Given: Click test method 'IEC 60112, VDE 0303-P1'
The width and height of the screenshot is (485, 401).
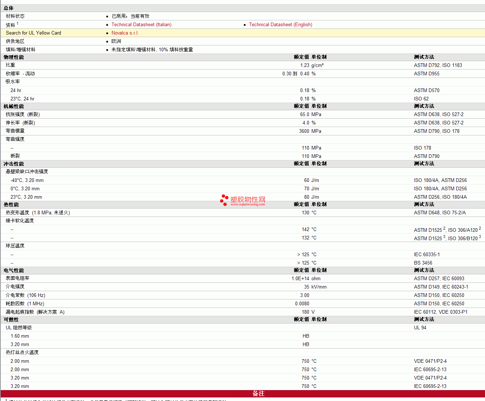Looking at the screenshot, I should tap(441, 312).
